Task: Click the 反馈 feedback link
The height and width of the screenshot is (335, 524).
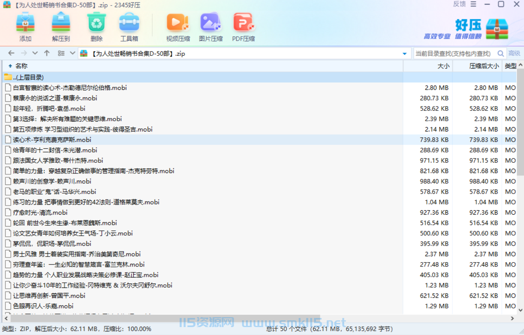Action: (459, 4)
